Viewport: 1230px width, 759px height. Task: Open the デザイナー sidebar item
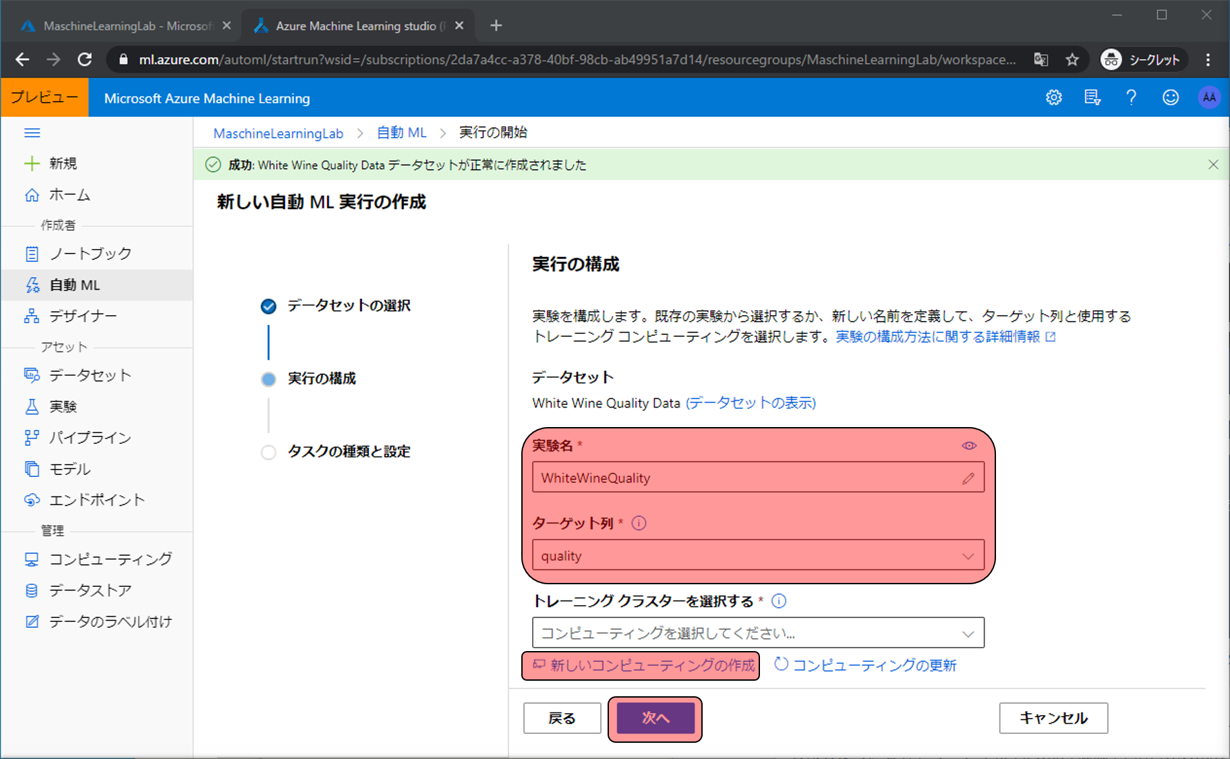point(82,316)
